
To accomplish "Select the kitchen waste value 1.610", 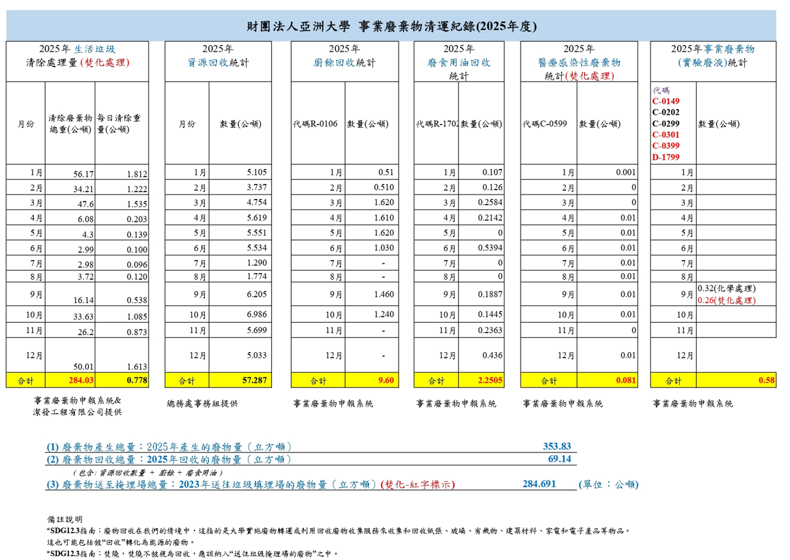I will [384, 218].
